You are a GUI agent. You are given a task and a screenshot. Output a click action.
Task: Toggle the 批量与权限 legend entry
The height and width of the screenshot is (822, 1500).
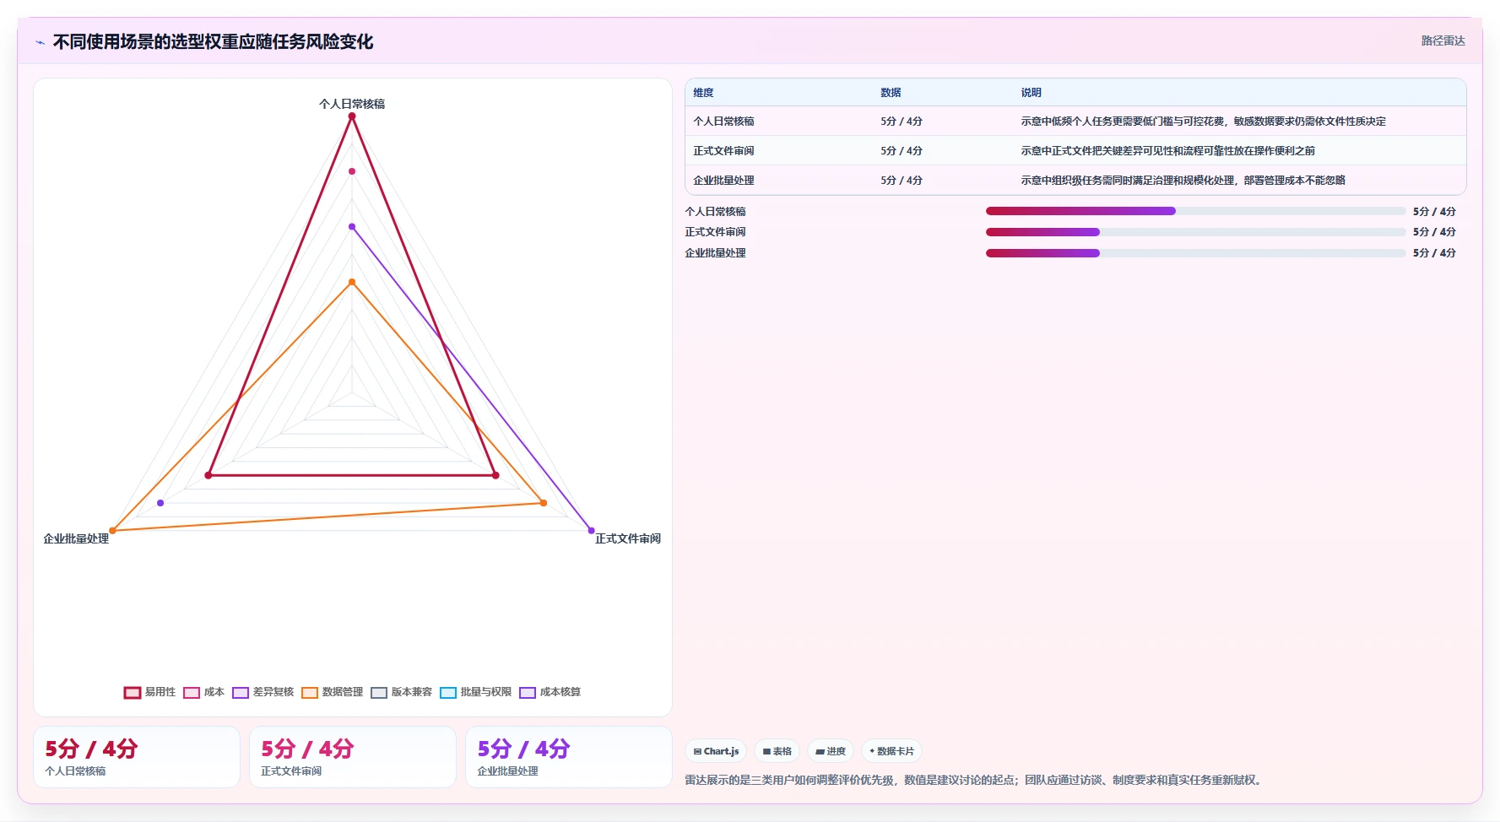[x=475, y=692]
